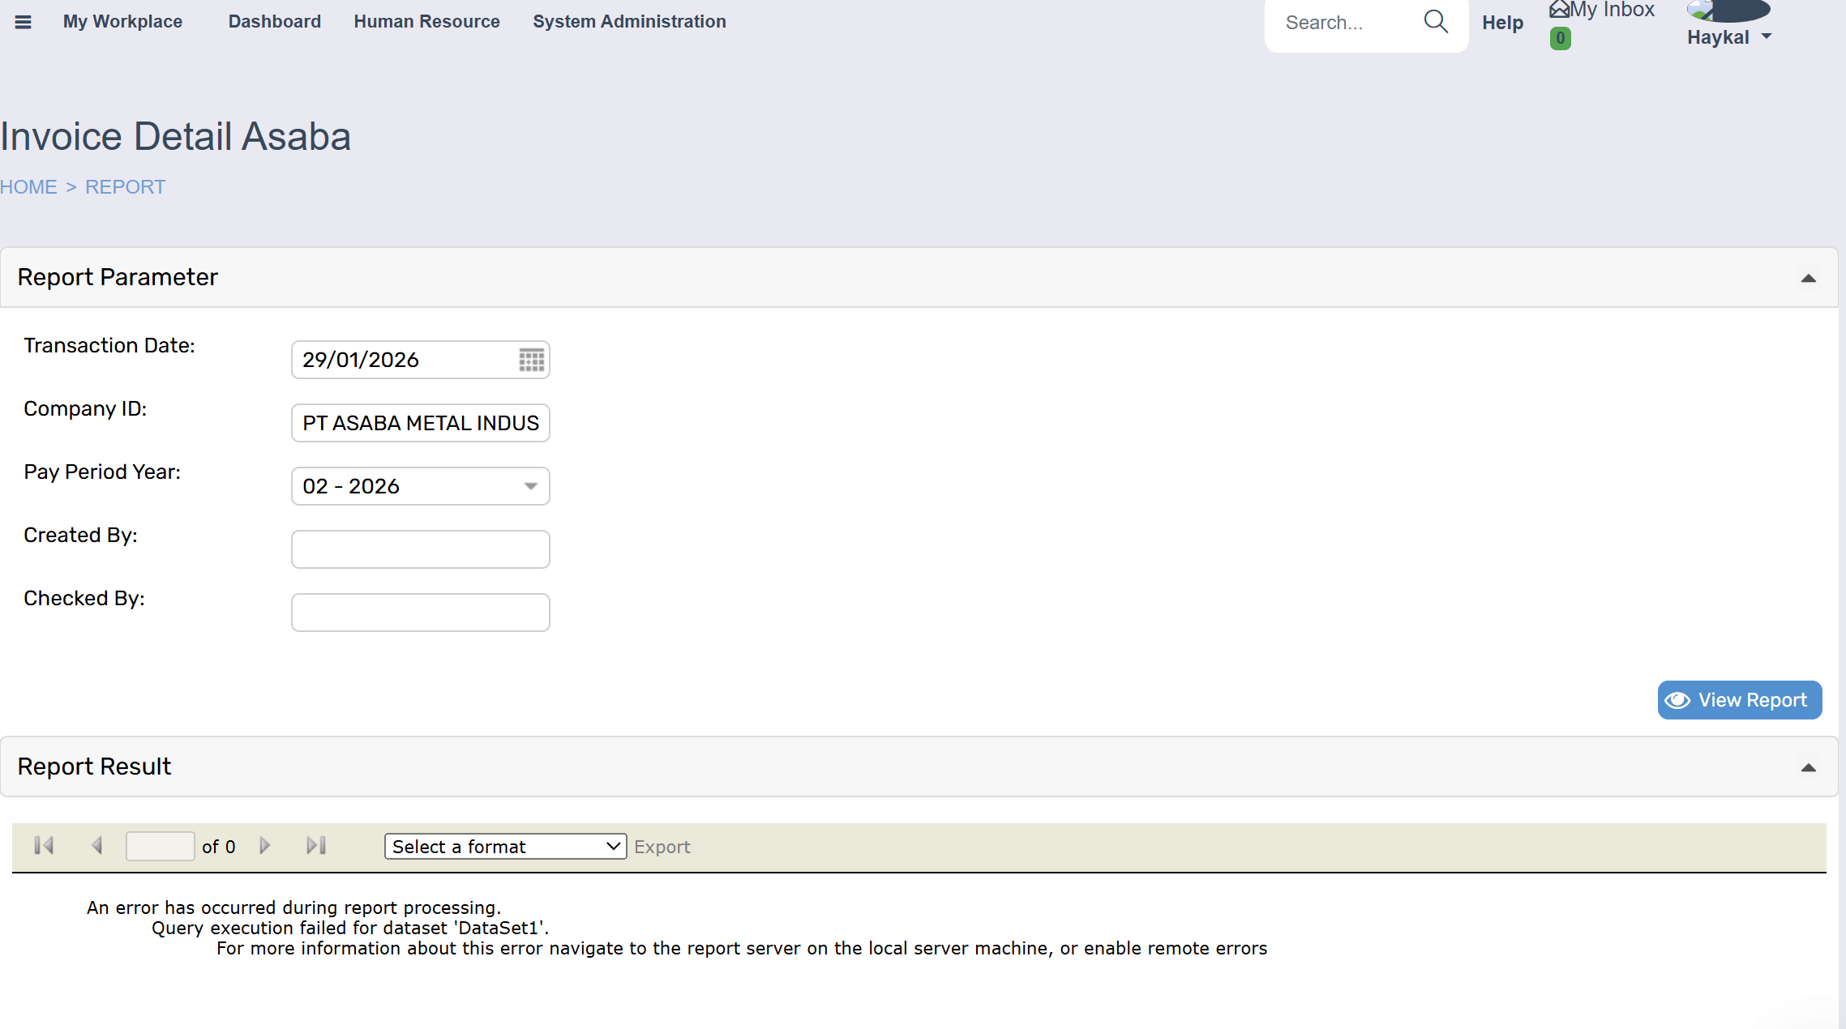Collapse the Report Parameter panel
This screenshot has height=1029, width=1846.
[x=1808, y=278]
